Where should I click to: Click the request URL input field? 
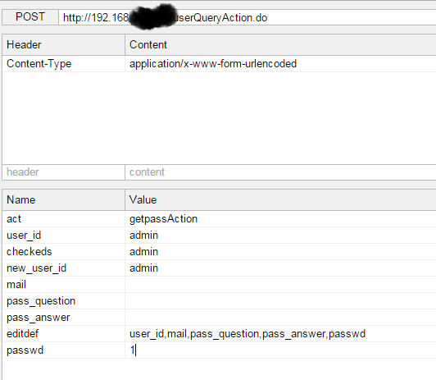tap(248, 17)
